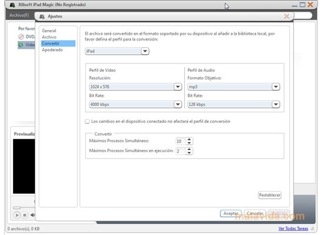Open the Ver Todas Tareas link
This screenshot has height=235, width=323.
click(x=293, y=229)
